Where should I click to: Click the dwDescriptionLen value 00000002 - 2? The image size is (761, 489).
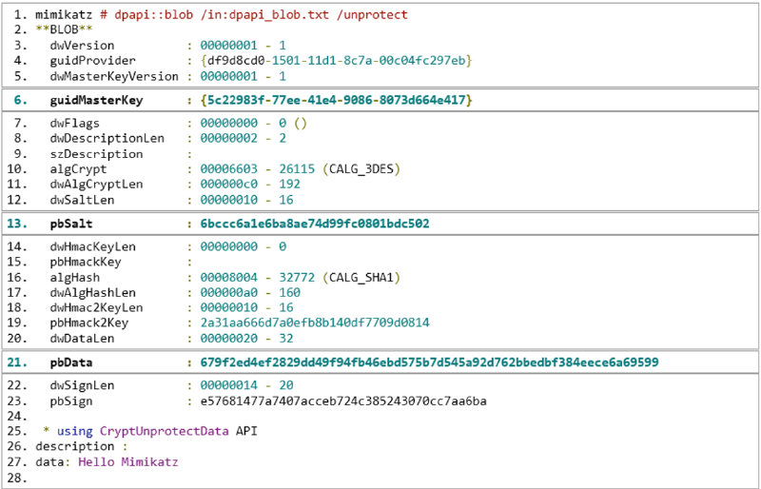[x=244, y=139]
